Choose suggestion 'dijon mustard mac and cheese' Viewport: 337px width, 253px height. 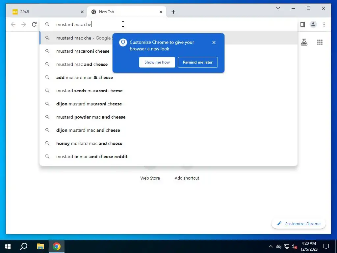pyautogui.click(x=168, y=130)
